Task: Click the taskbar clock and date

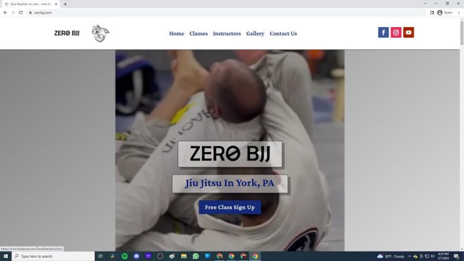Action: (x=443, y=256)
